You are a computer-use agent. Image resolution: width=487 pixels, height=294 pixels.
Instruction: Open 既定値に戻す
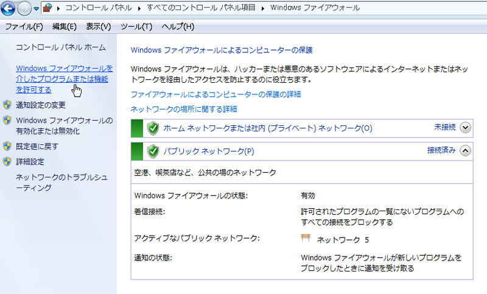tap(37, 147)
